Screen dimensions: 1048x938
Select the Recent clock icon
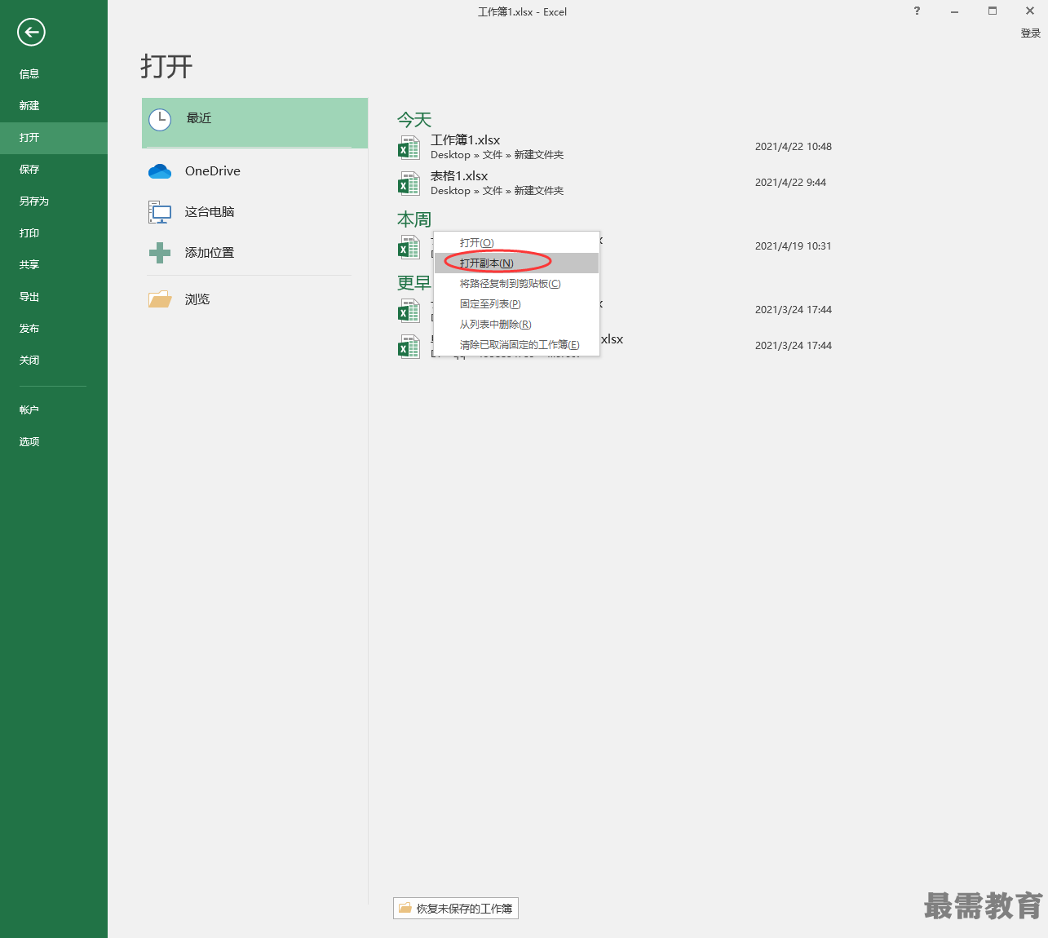click(x=160, y=120)
